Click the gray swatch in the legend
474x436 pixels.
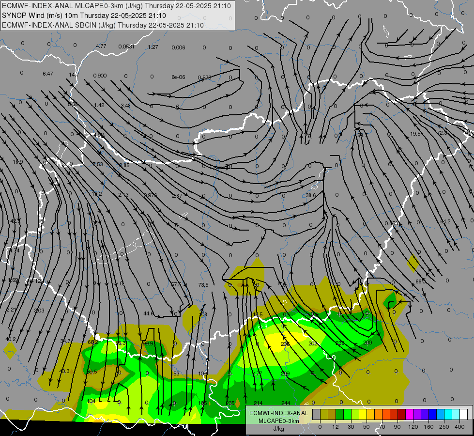[316, 414]
